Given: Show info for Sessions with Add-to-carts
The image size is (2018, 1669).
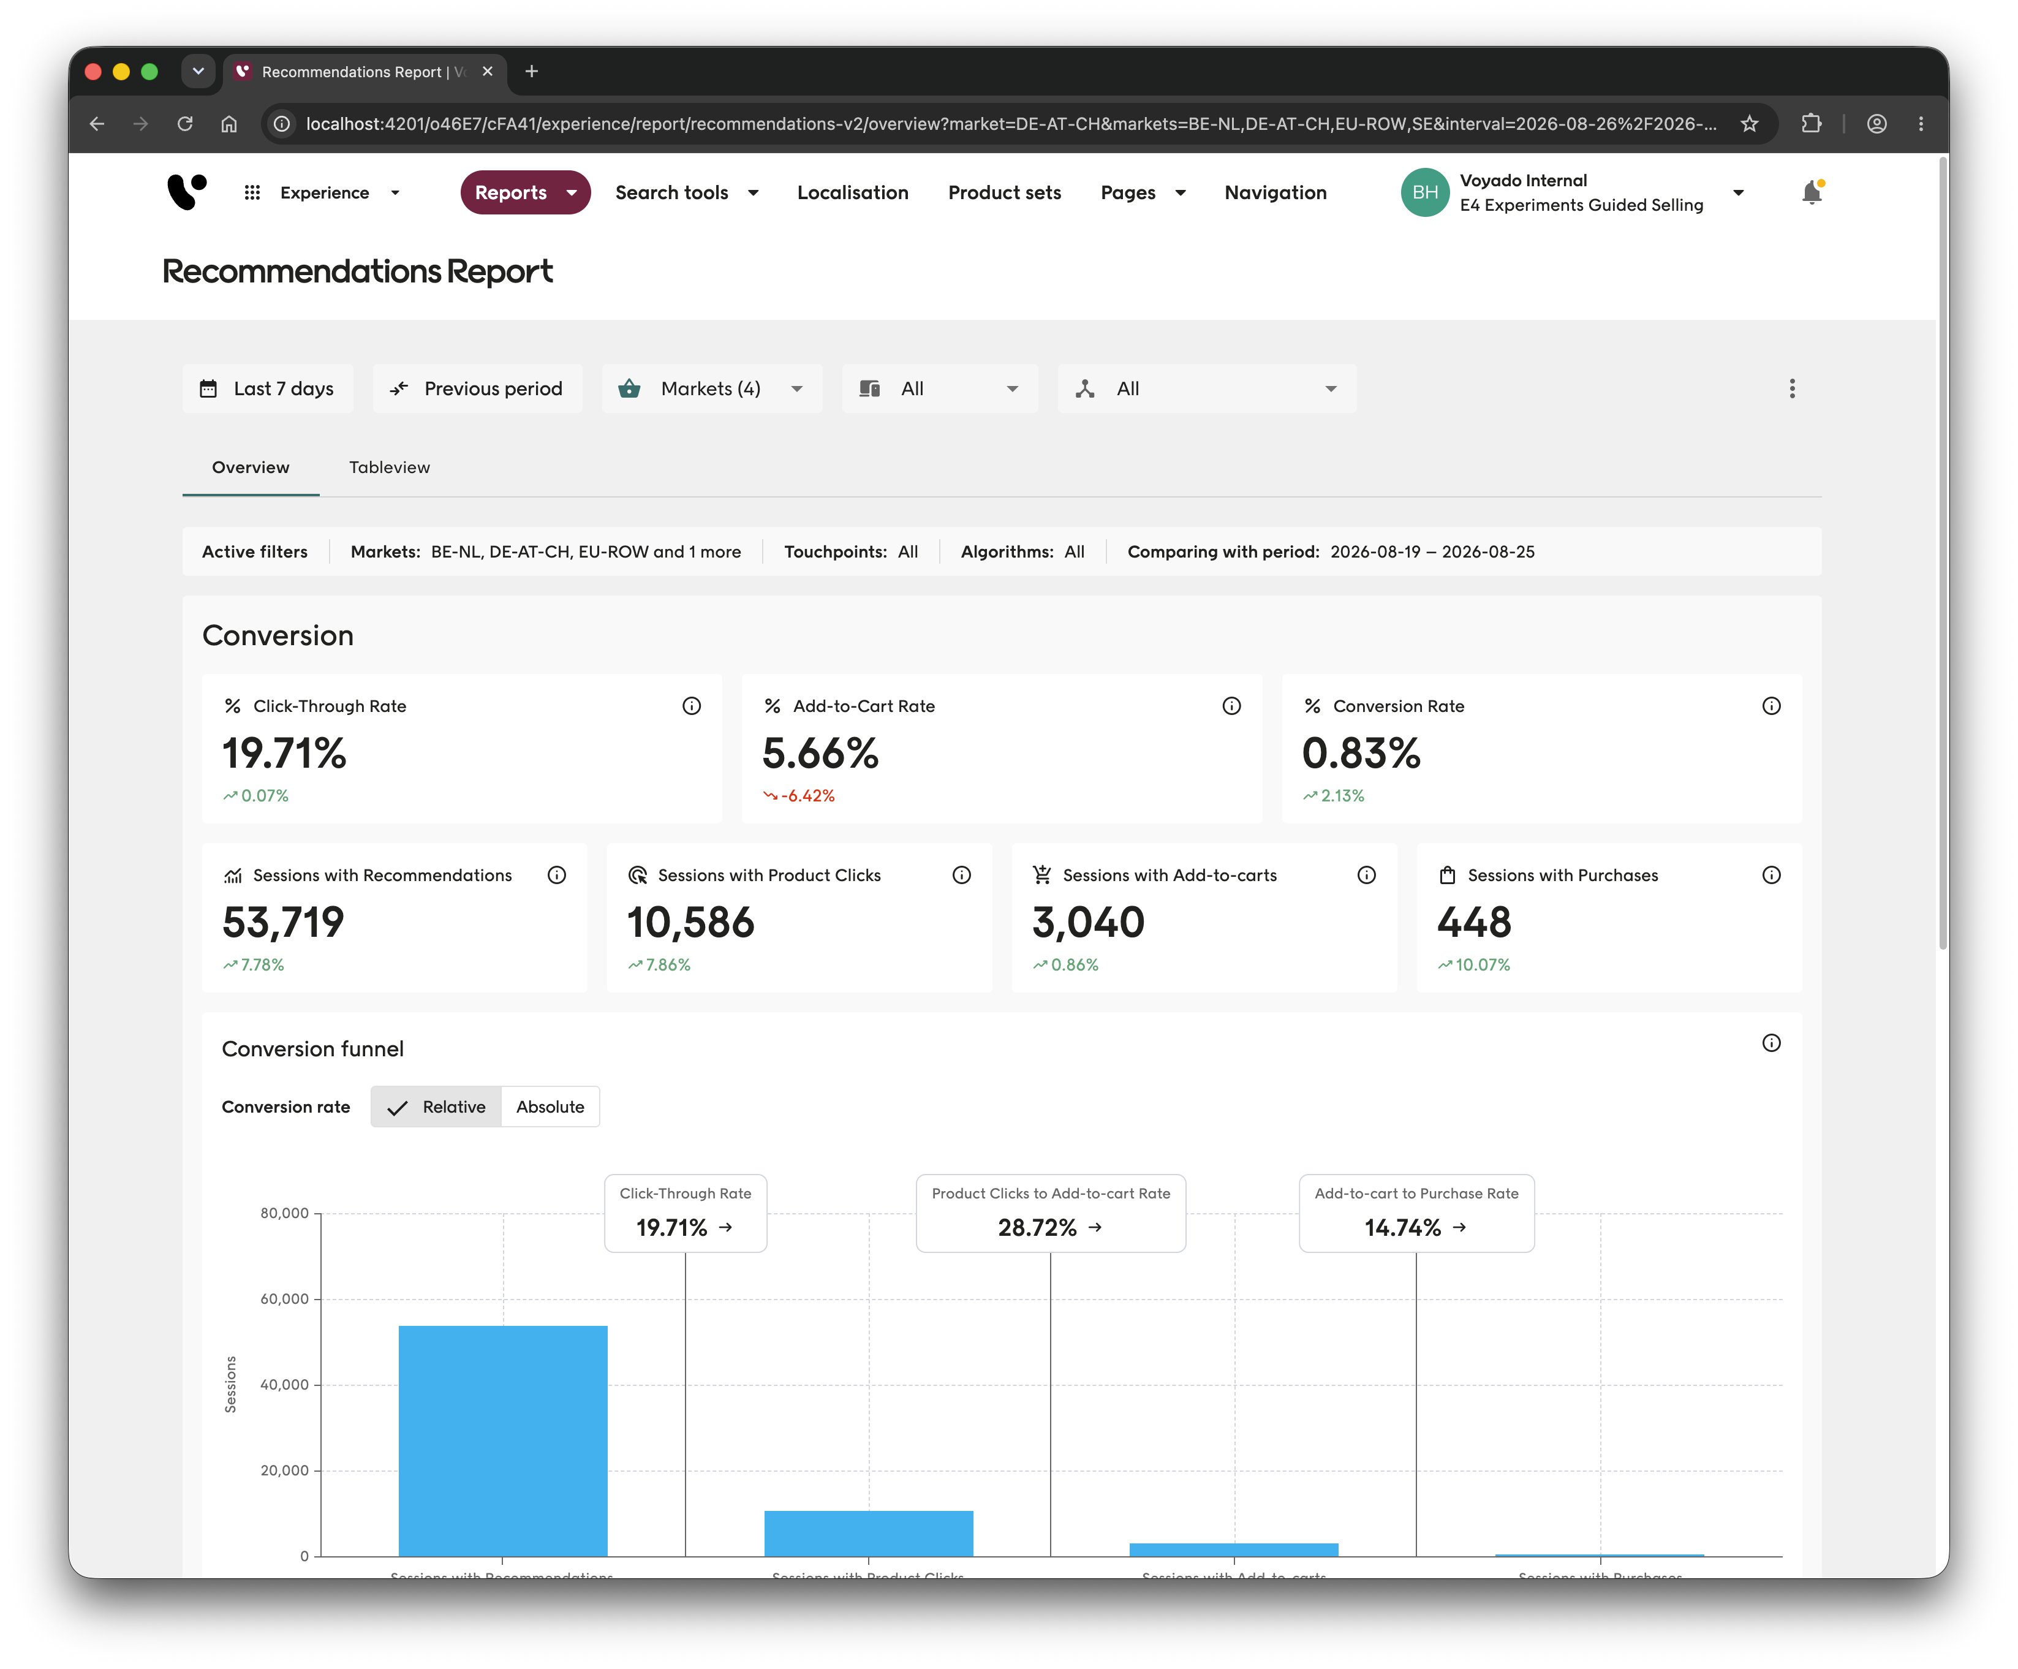Looking at the screenshot, I should (1367, 876).
